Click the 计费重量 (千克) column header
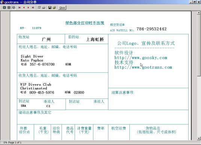Viewport: 201px width, 145px height. pyautogui.click(x=84, y=130)
